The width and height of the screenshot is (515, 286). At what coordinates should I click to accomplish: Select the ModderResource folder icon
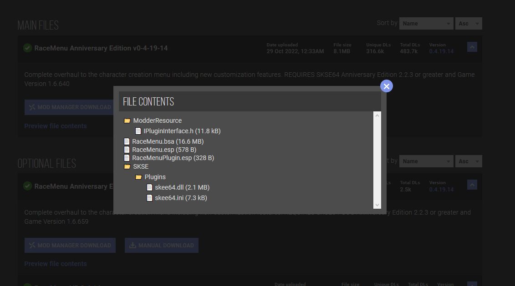click(x=127, y=120)
